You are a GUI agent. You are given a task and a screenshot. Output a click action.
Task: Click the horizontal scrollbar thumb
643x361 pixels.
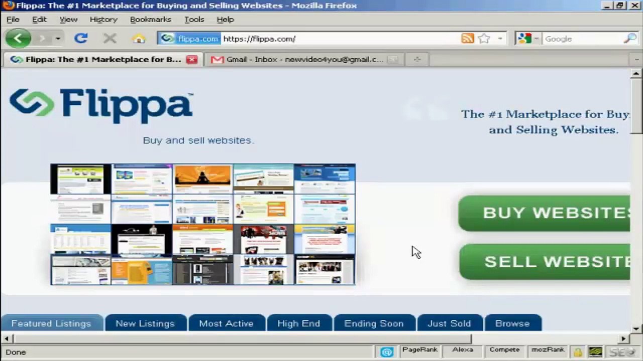(242, 339)
